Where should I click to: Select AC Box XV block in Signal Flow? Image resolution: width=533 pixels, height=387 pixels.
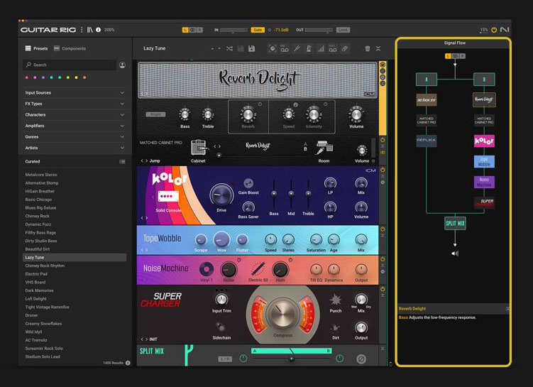(x=427, y=100)
